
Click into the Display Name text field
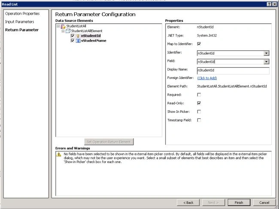pos(233,70)
